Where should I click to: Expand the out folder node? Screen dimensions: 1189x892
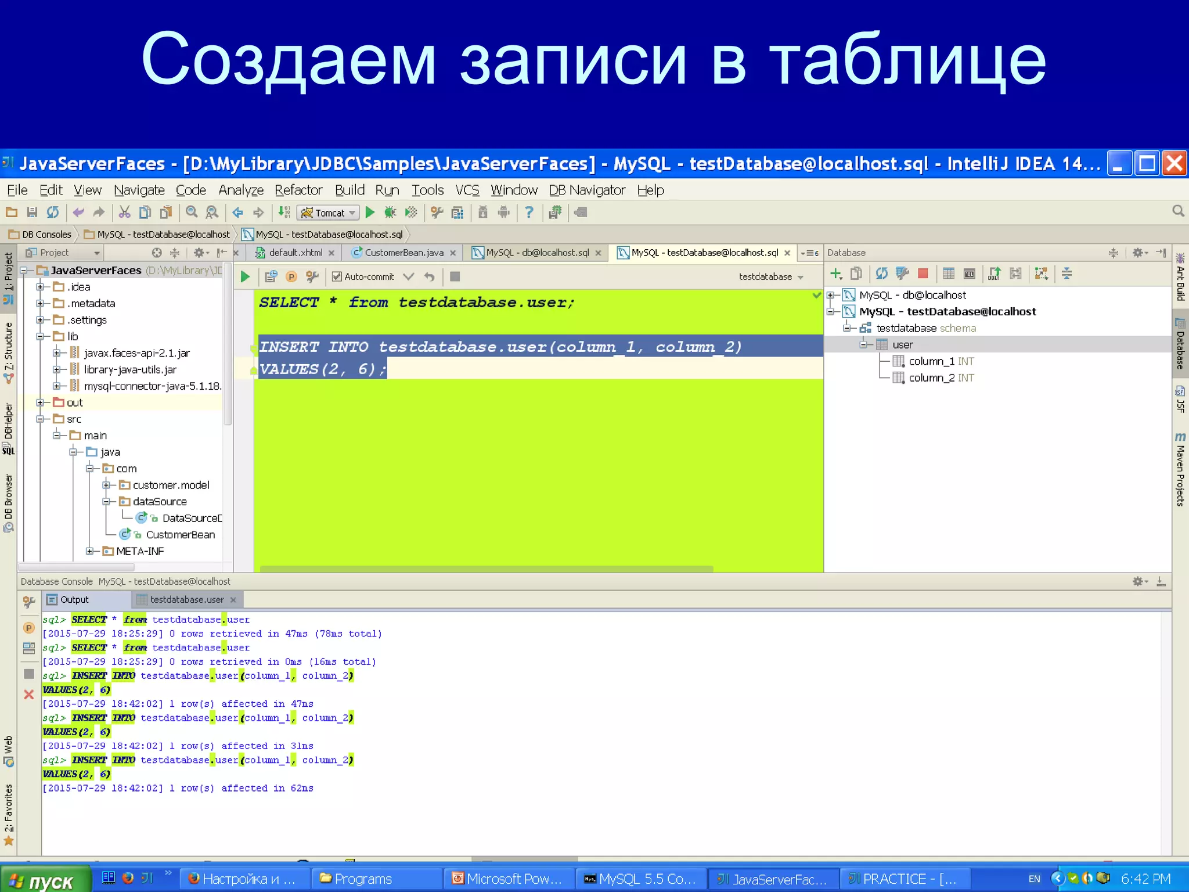40,402
